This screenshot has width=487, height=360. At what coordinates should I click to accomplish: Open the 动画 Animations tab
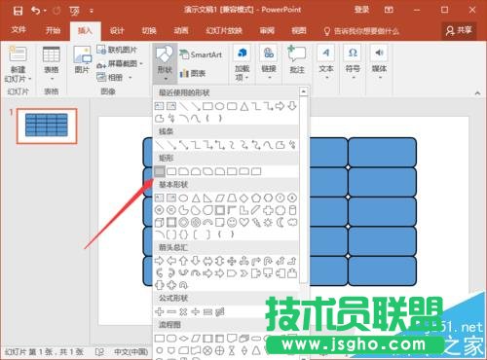click(x=181, y=31)
